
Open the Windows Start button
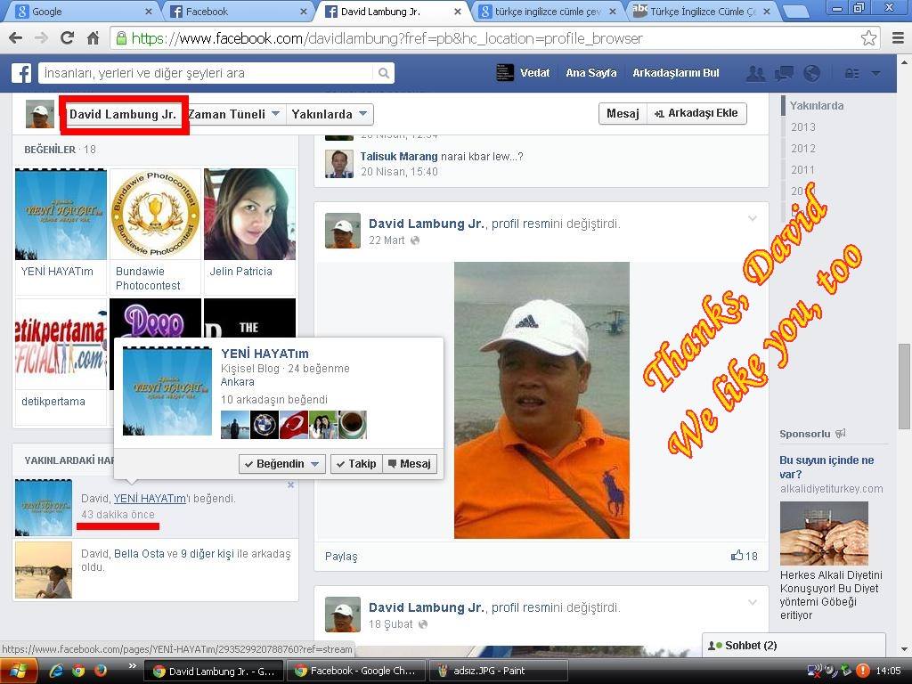pyautogui.click(x=18, y=671)
